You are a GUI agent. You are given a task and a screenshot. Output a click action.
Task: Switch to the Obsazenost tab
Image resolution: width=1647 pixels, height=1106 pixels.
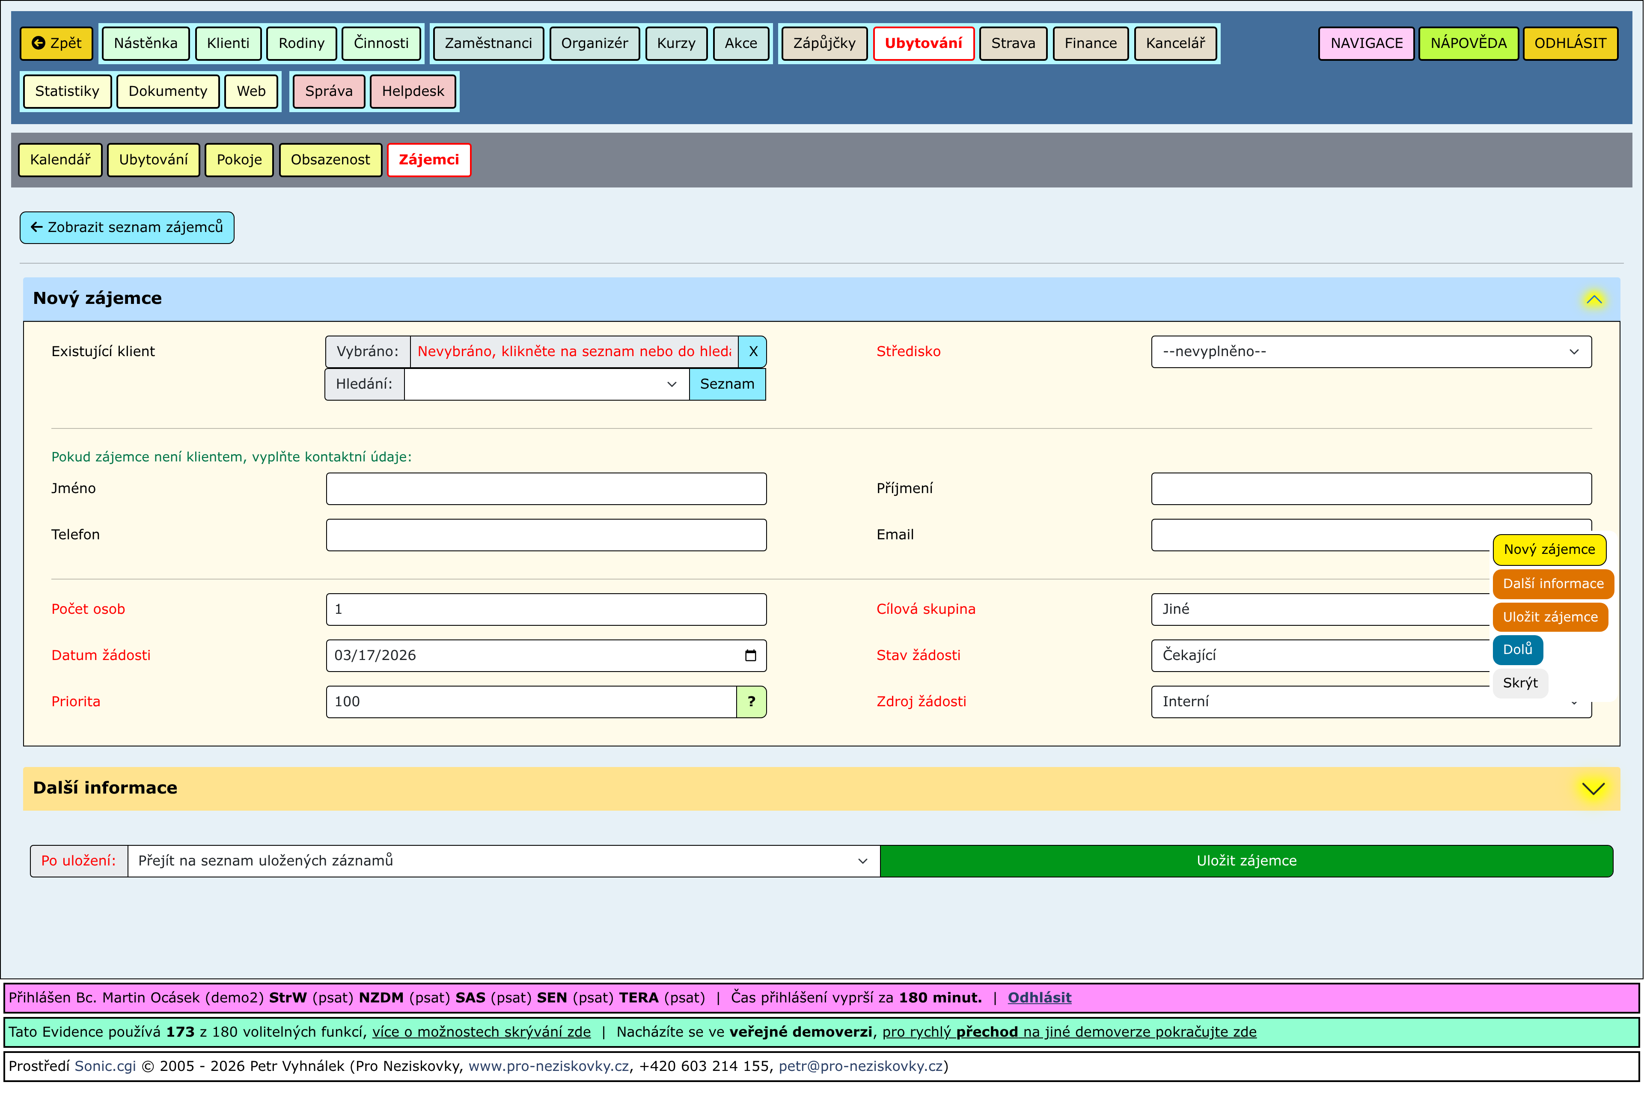tap(330, 160)
